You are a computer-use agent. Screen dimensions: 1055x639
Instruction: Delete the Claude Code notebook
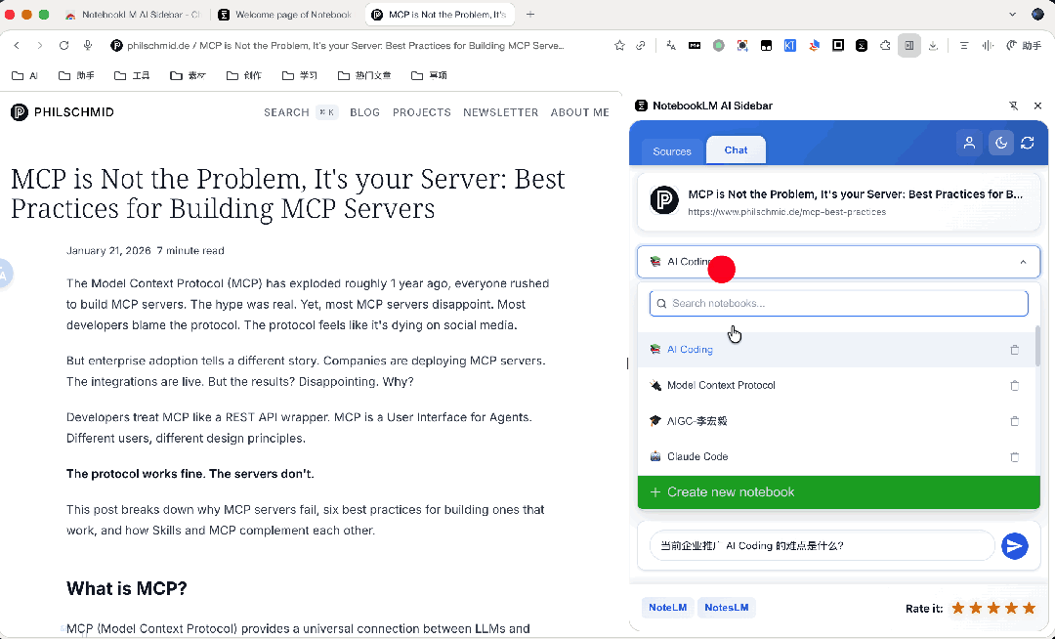coord(1015,456)
